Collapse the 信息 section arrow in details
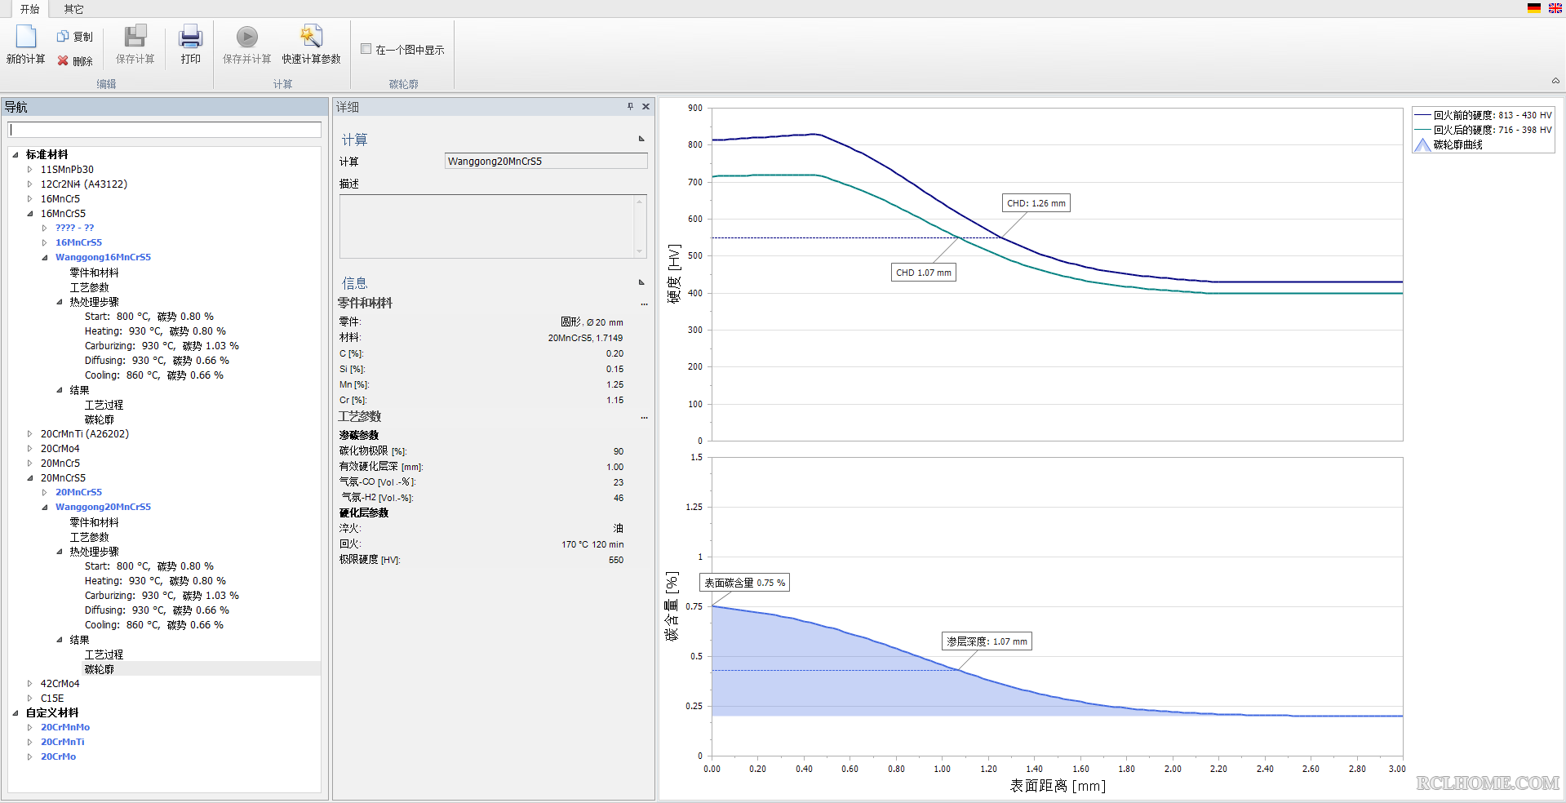Screen dimensions: 1566x803 641,282
